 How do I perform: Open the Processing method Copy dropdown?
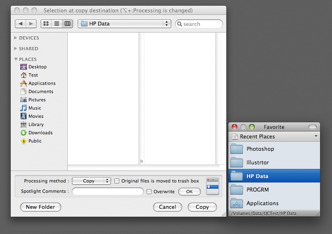tap(91, 181)
